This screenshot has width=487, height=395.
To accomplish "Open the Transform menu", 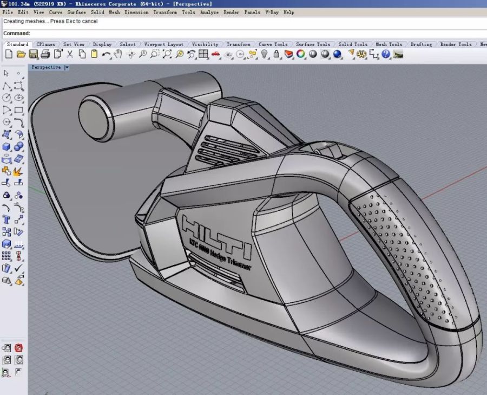I will (x=164, y=12).
